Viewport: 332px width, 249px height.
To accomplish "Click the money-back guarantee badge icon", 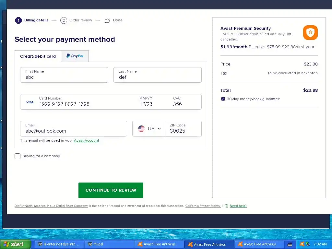I will 223,99.
